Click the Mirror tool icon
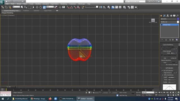 pyautogui.click(x=101, y=7)
